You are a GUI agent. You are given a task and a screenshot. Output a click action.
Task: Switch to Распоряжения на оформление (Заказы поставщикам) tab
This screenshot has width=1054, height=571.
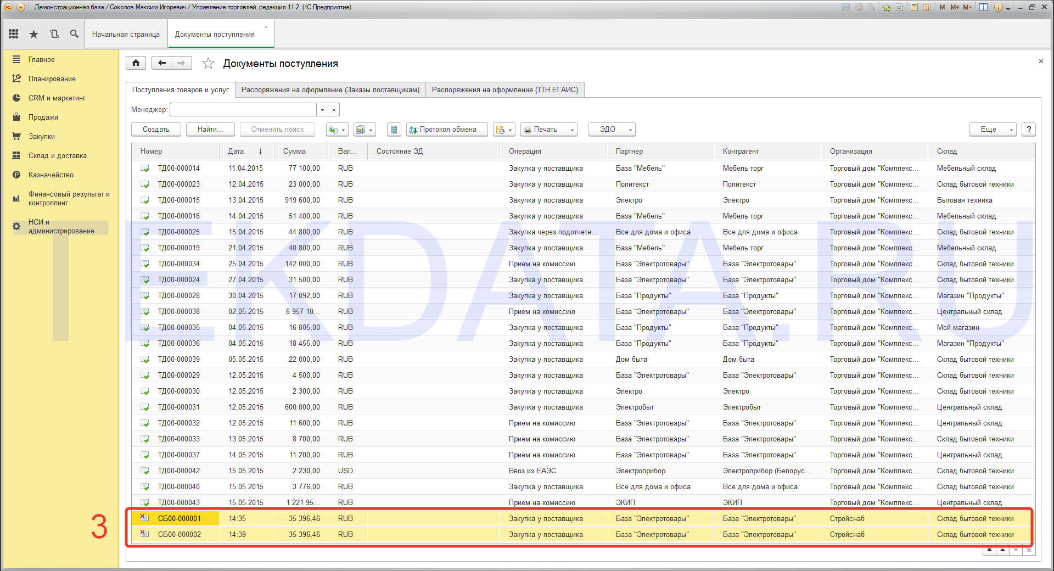coord(330,89)
